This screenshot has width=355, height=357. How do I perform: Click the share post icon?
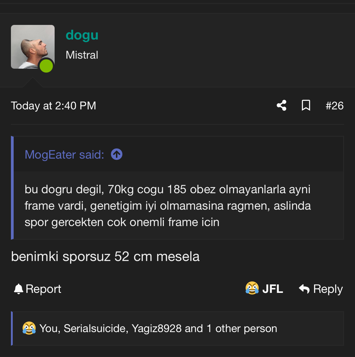(282, 105)
